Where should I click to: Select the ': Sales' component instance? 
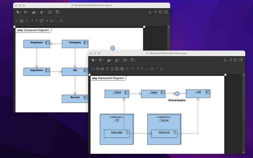[x=153, y=94]
